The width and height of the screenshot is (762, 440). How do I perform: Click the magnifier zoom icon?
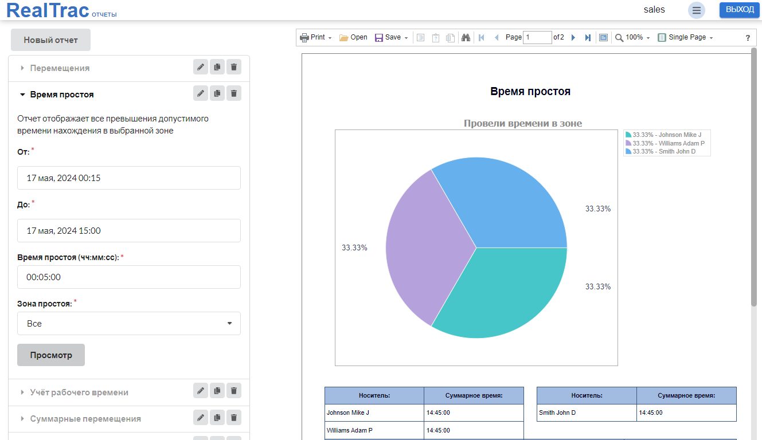tap(619, 37)
